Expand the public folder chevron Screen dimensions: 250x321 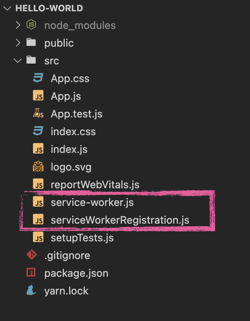tap(18, 43)
